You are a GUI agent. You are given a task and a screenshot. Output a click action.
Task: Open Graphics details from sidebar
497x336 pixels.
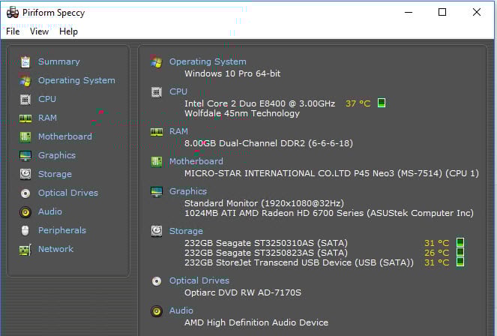pyautogui.click(x=57, y=155)
